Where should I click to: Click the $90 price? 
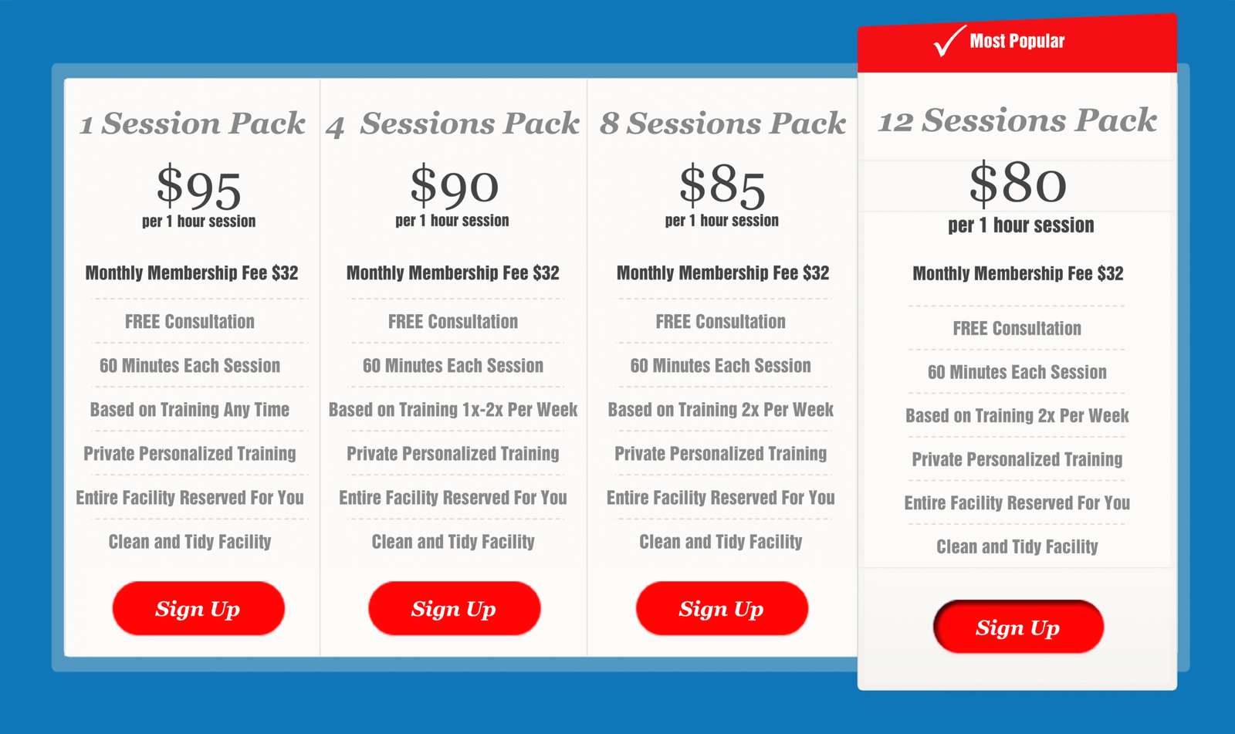tap(454, 186)
